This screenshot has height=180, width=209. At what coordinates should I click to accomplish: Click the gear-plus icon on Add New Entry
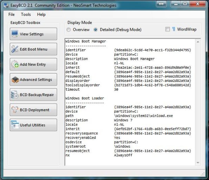click(x=15, y=64)
